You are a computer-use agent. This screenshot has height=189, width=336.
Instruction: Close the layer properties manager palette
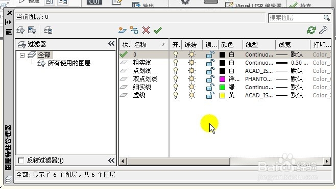point(9,13)
